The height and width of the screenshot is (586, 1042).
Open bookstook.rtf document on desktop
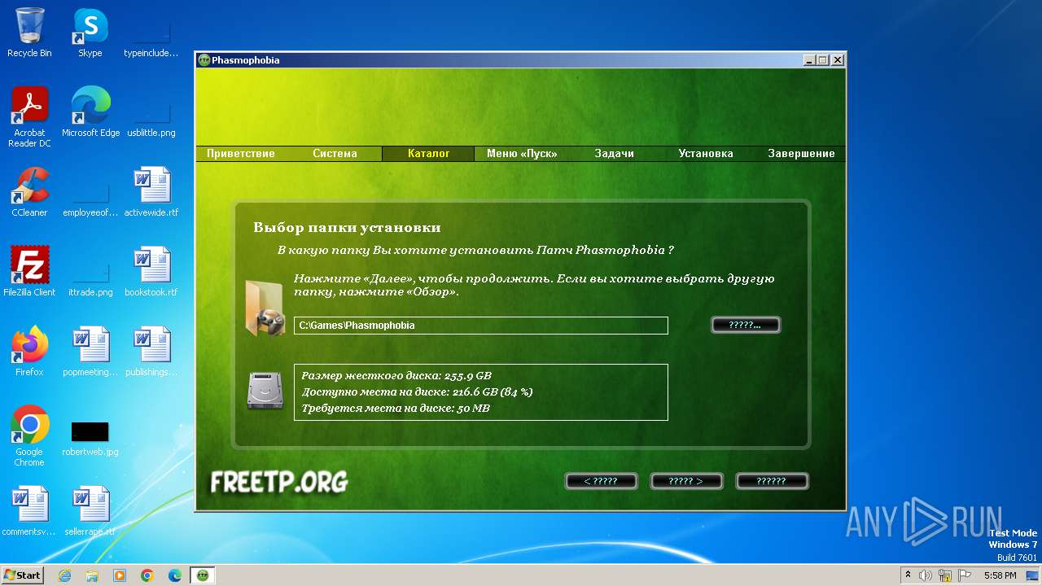[151, 272]
